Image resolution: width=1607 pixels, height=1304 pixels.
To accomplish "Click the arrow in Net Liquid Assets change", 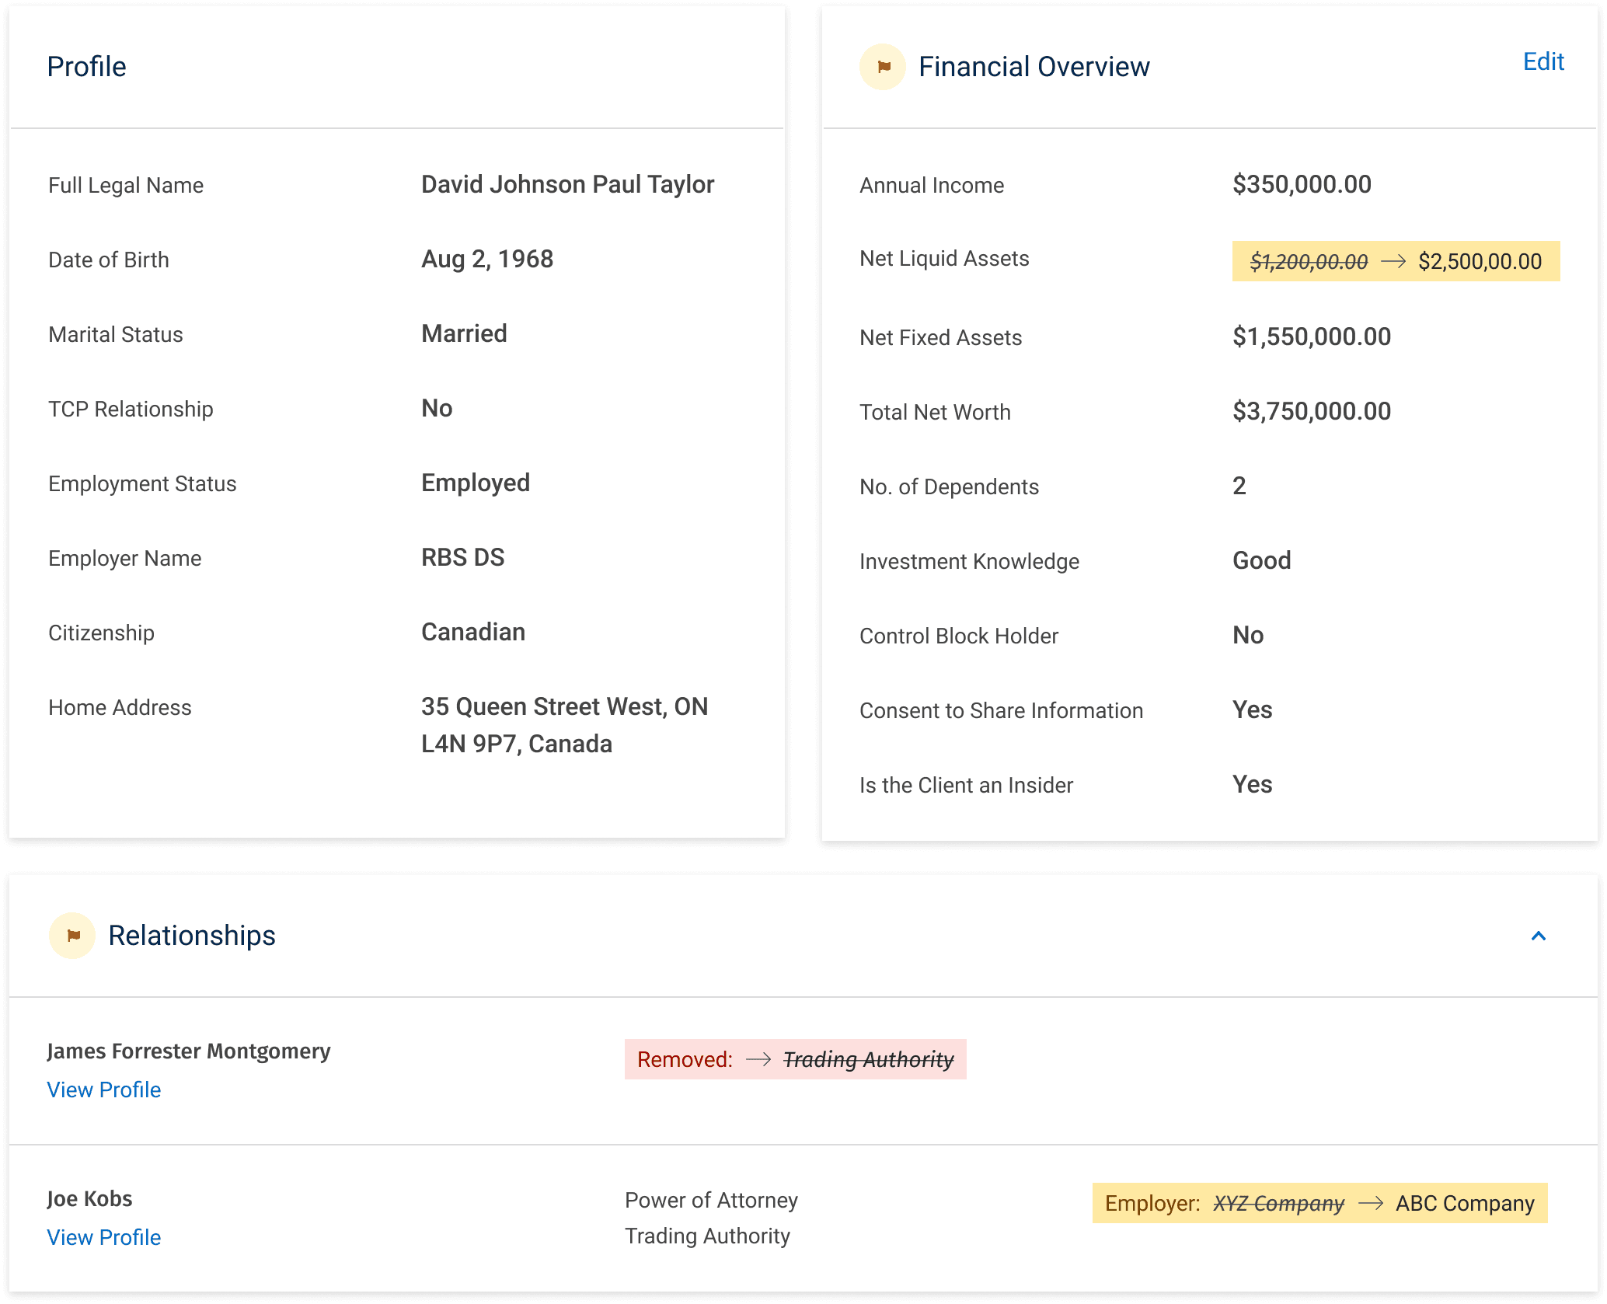I will point(1393,261).
